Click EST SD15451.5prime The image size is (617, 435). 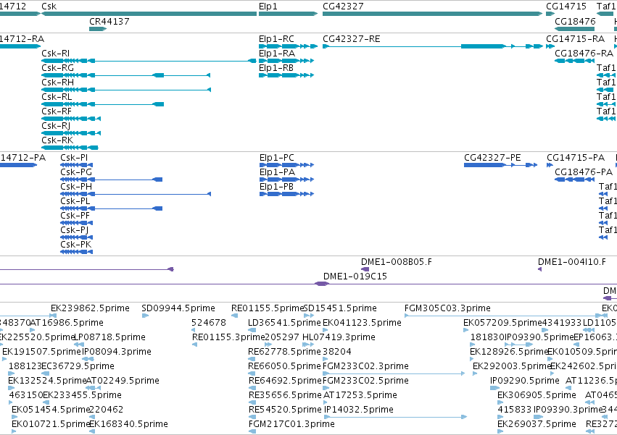(340, 308)
